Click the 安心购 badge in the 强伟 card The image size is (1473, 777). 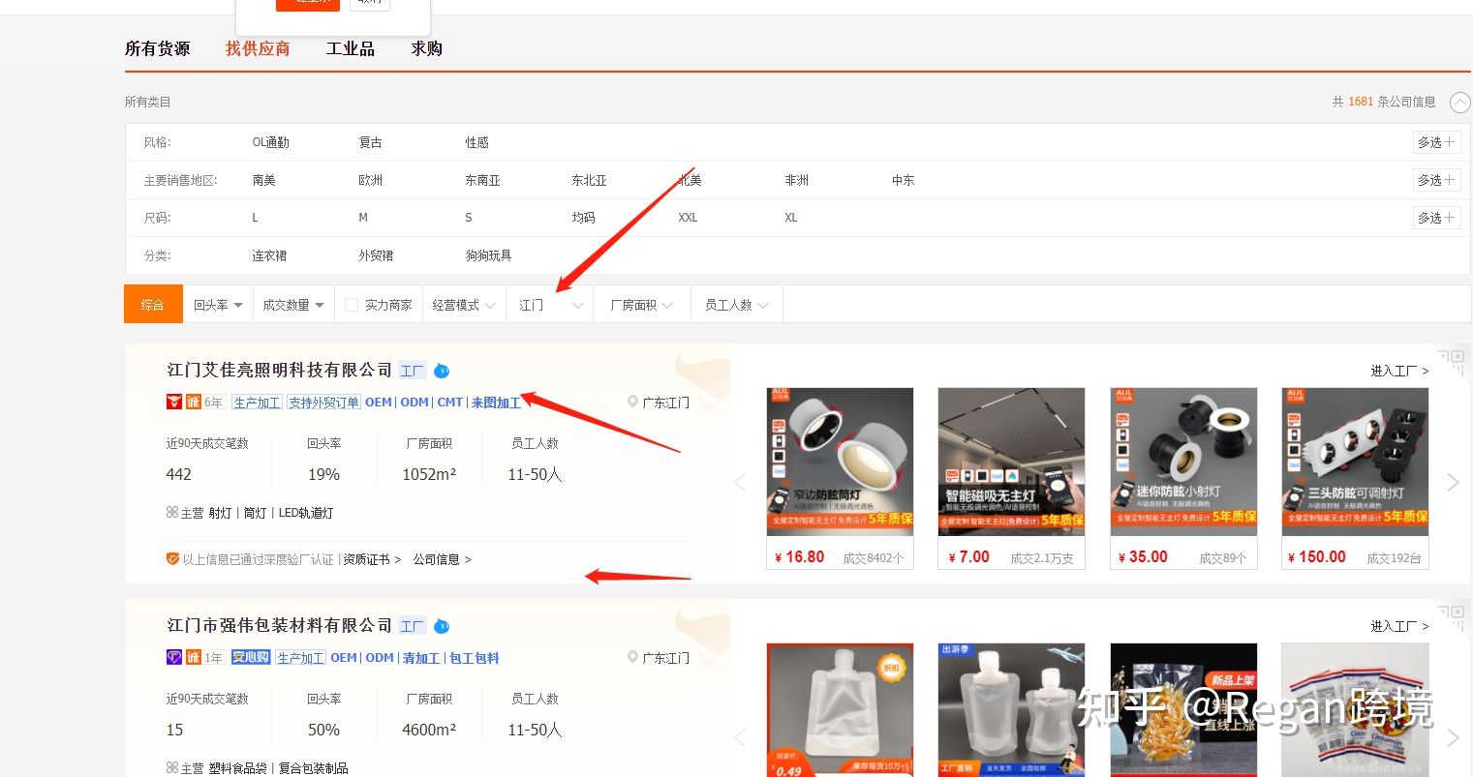click(x=250, y=657)
